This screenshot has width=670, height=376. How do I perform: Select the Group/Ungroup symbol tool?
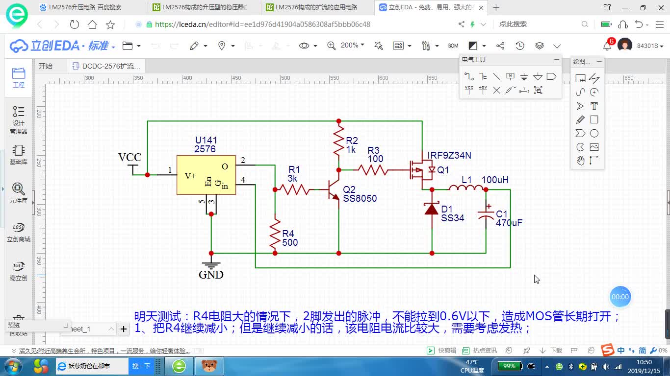pyautogui.click(x=538, y=90)
